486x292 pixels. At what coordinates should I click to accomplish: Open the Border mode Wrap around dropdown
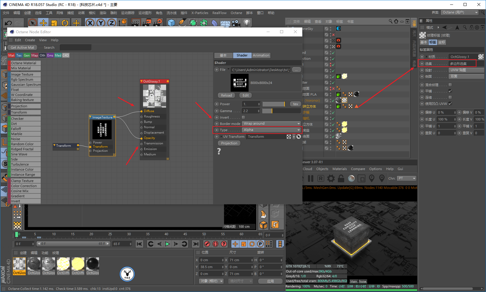pyautogui.click(x=271, y=124)
